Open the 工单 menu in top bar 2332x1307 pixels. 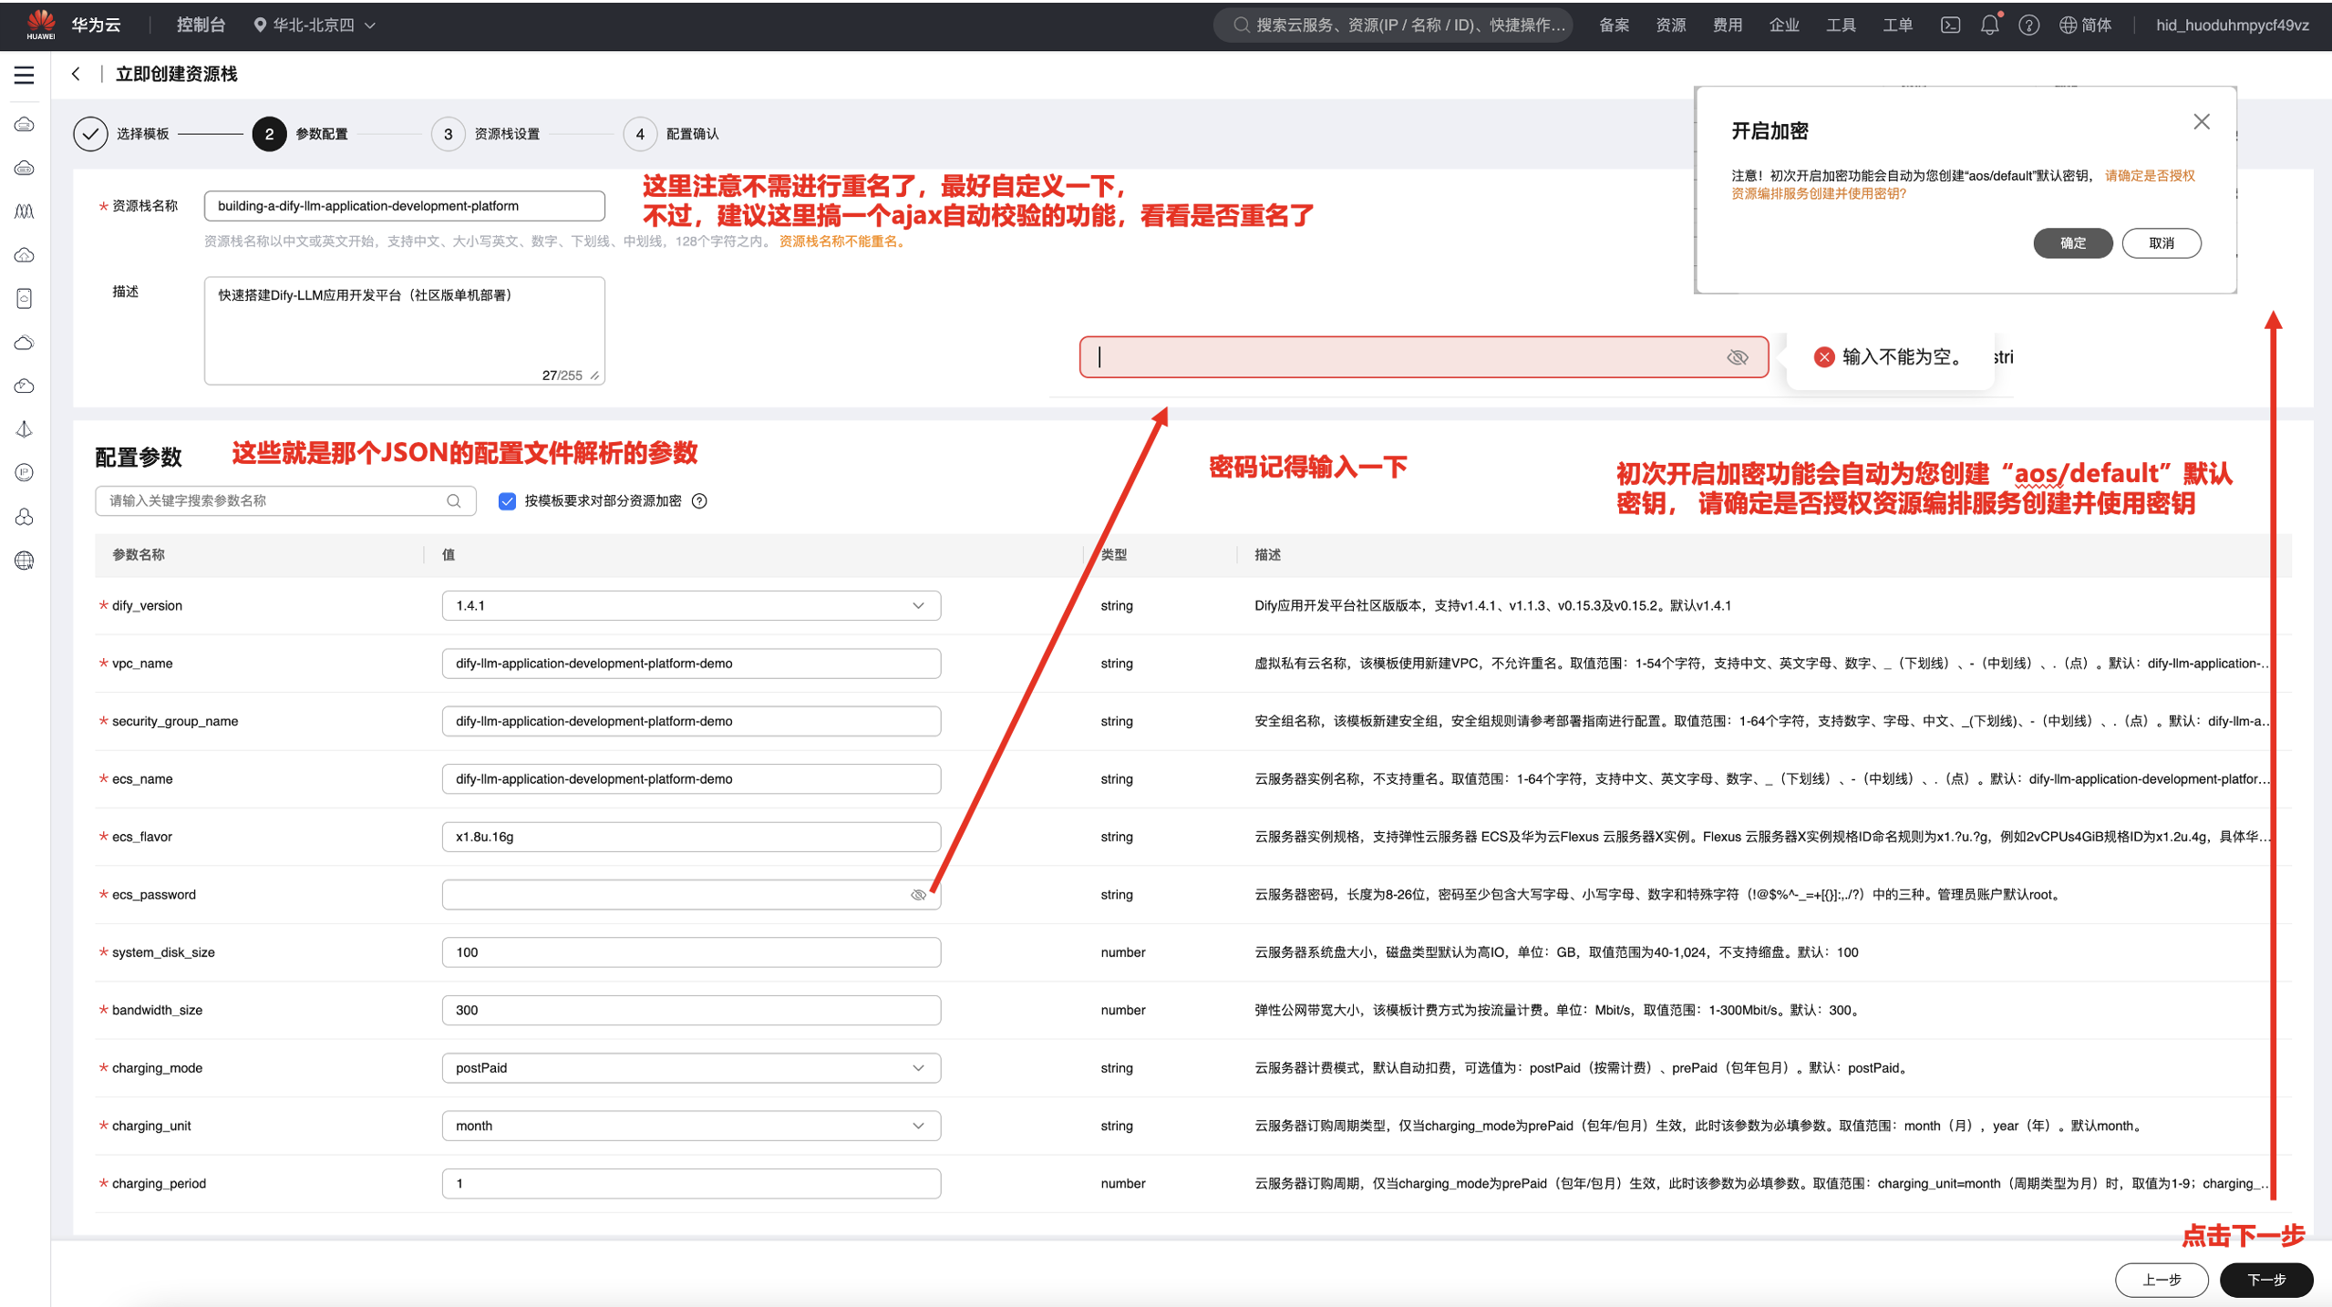point(1897,26)
